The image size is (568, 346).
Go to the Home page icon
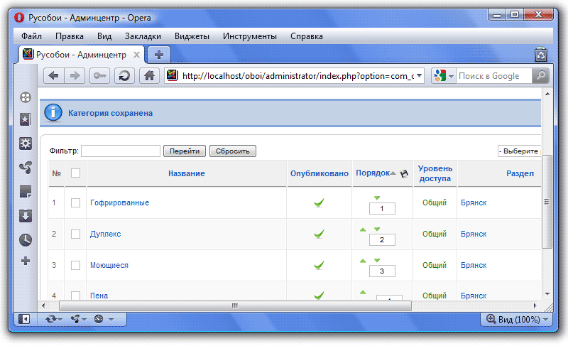click(148, 76)
